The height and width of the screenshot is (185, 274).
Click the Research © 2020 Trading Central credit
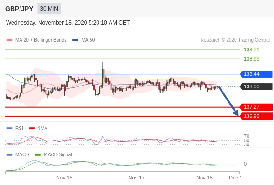tap(235, 40)
